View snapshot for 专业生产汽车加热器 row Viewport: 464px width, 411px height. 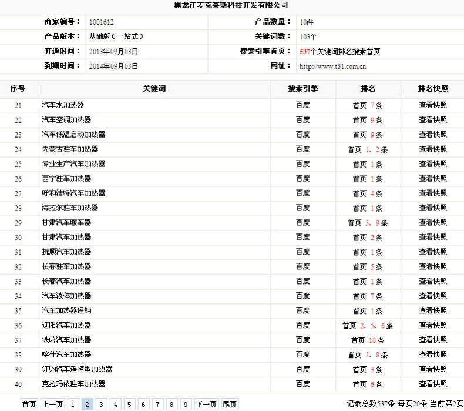pyautogui.click(x=433, y=164)
